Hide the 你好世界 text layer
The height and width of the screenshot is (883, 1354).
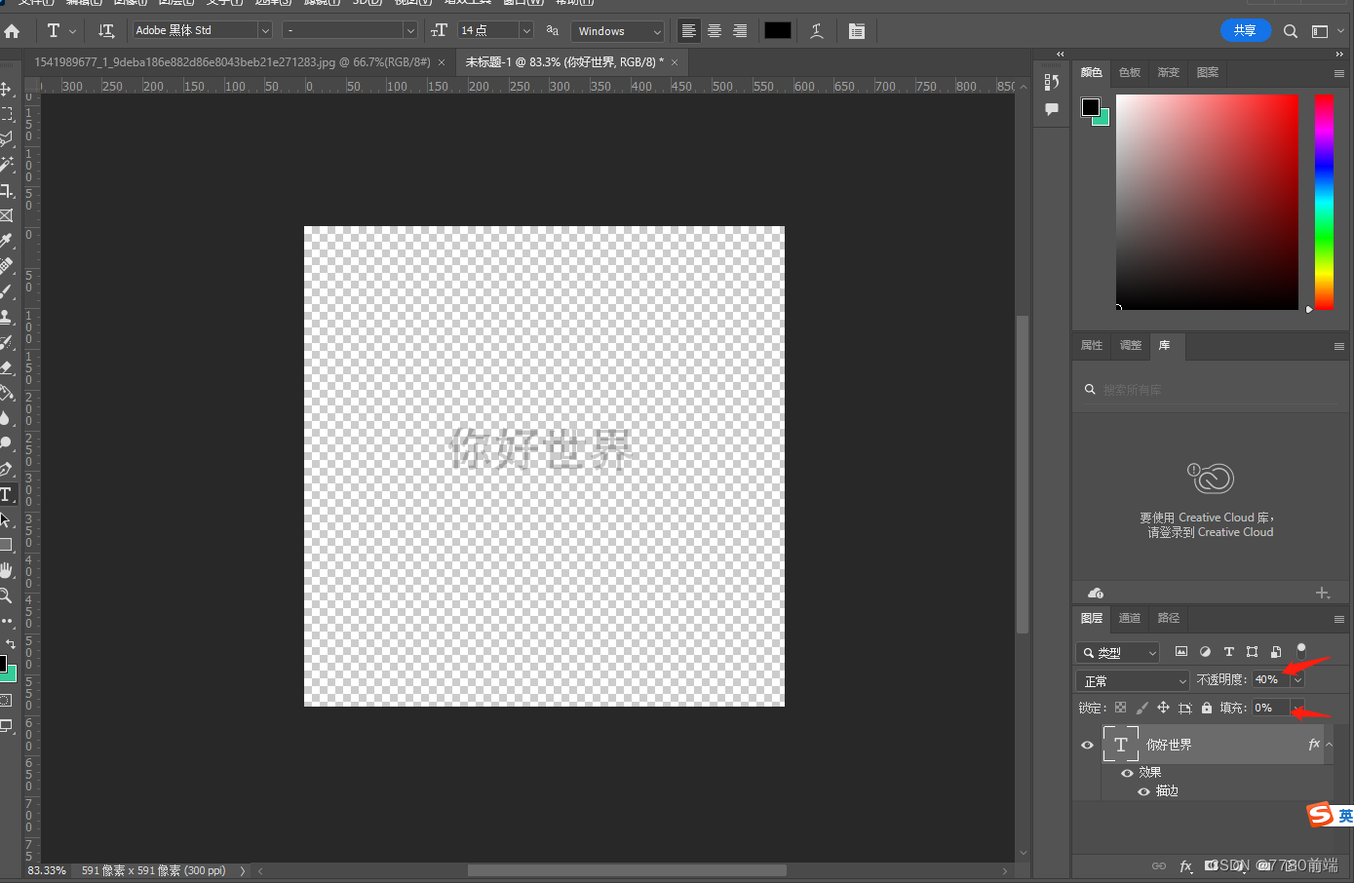coord(1088,745)
